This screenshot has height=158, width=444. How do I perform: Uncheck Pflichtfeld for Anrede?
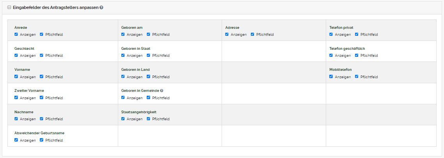tap(41, 34)
